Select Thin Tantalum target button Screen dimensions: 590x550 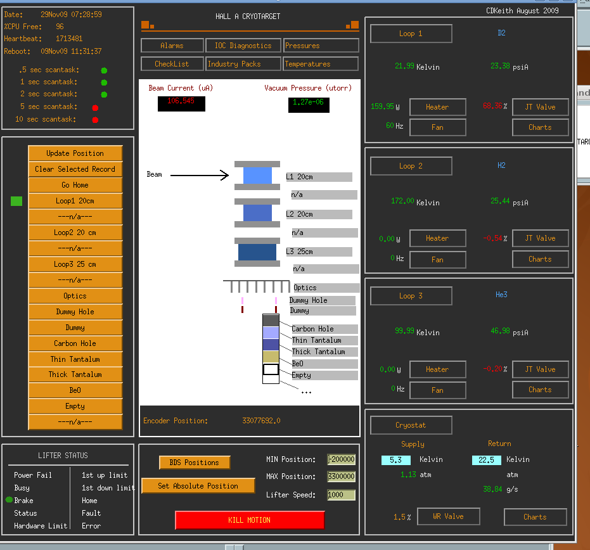pos(75,359)
